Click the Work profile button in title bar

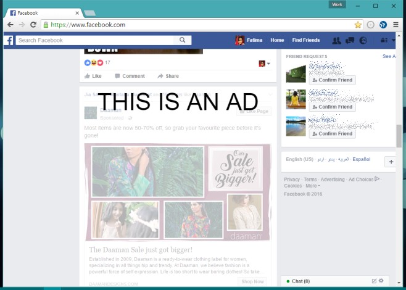tap(337, 4)
